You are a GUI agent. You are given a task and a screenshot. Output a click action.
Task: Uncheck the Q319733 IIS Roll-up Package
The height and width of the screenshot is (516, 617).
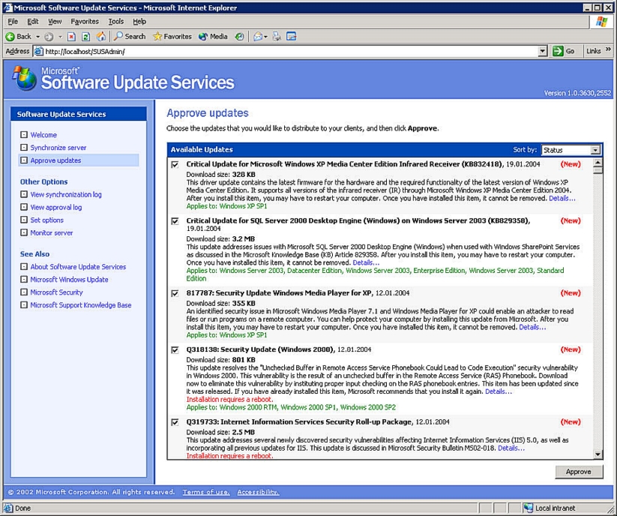(x=175, y=422)
